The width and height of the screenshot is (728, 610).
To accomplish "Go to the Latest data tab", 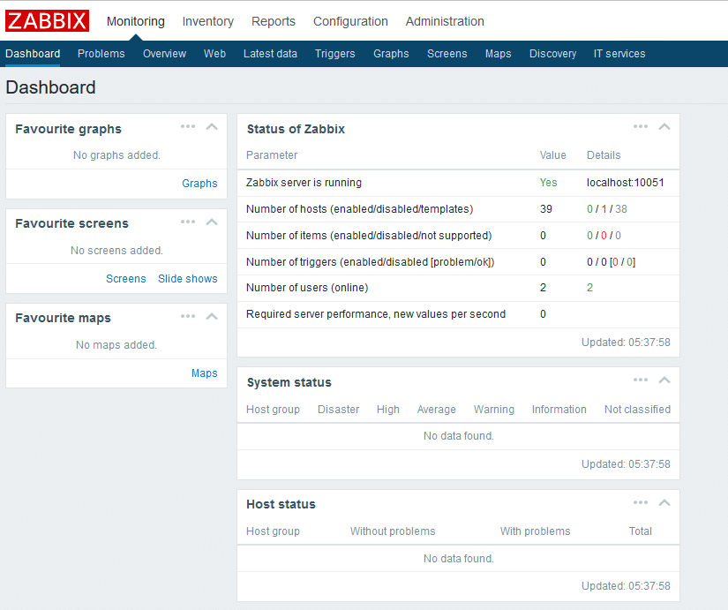I will coord(270,54).
